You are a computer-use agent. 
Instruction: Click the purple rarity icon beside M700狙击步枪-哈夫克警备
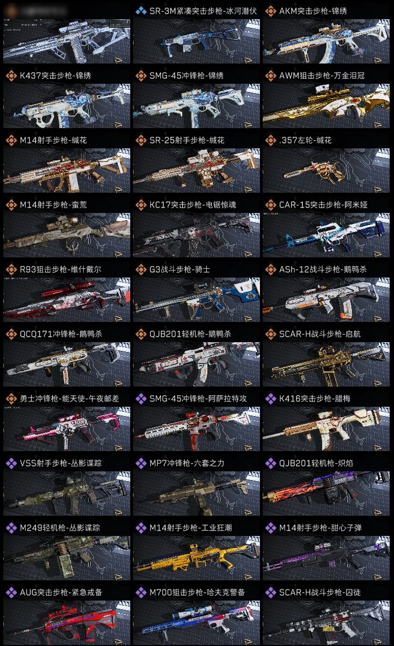pos(141,592)
